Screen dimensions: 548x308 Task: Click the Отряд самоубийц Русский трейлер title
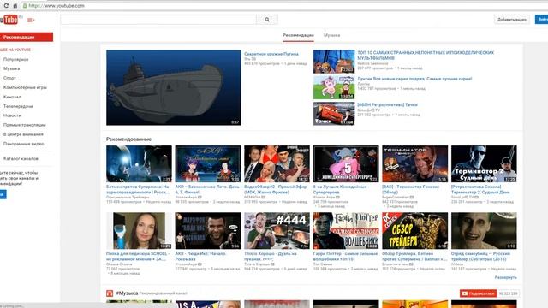pos(479,257)
